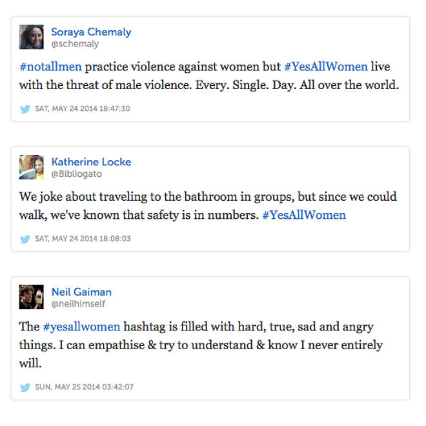The width and height of the screenshot is (426, 426).
Task: Select Neil Gaiman's tweet text body
Action: 201,345
